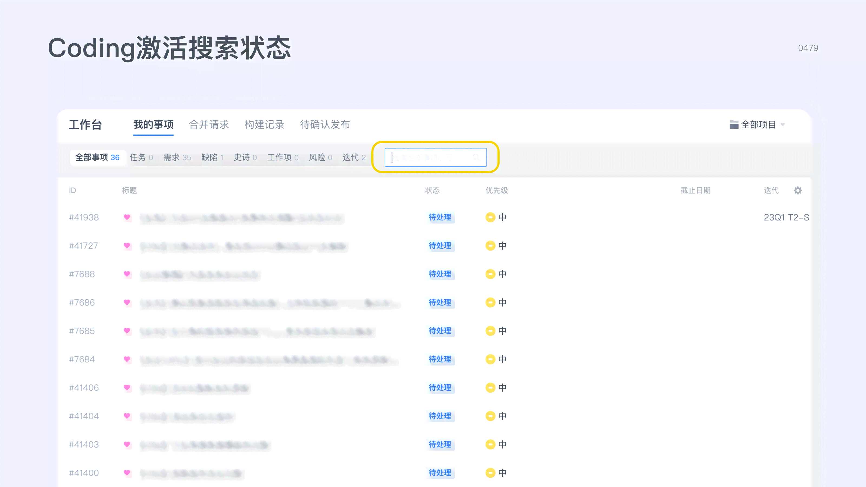
Task: Open the 全部项目 project dropdown
Action: click(x=757, y=125)
